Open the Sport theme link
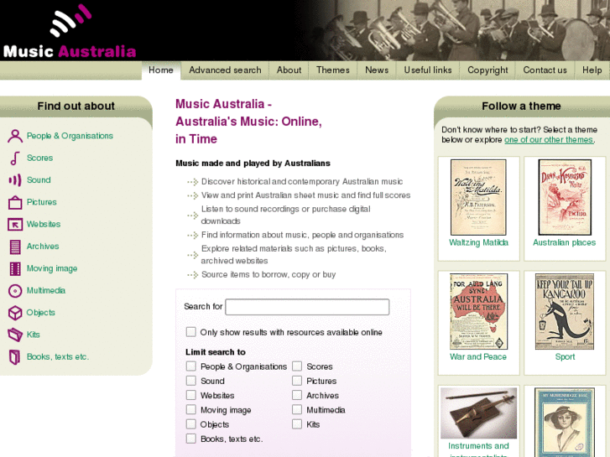This screenshot has width=610, height=457. [x=565, y=357]
